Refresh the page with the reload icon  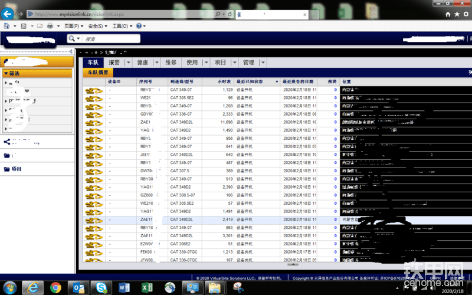pos(230,14)
